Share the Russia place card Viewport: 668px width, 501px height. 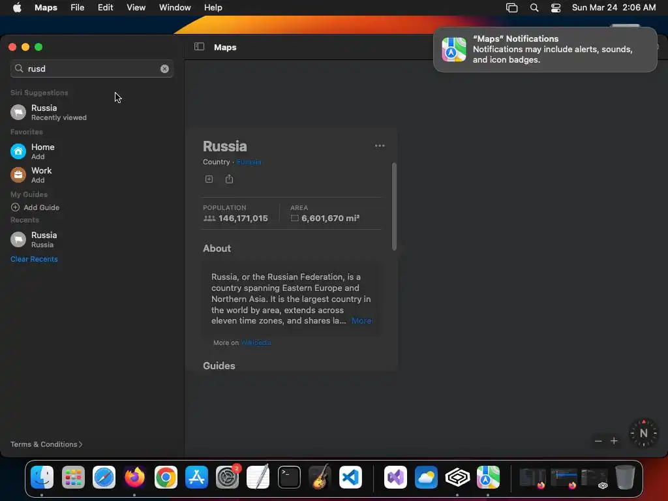point(229,179)
